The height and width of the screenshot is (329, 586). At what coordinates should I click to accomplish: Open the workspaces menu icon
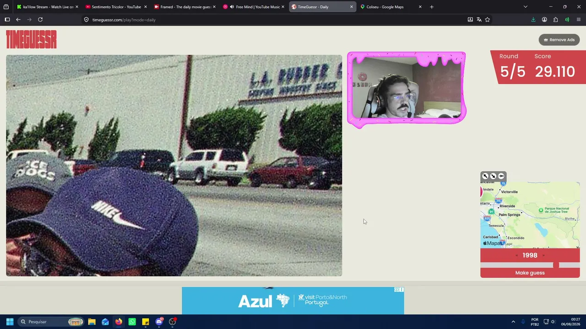[x=6, y=7]
